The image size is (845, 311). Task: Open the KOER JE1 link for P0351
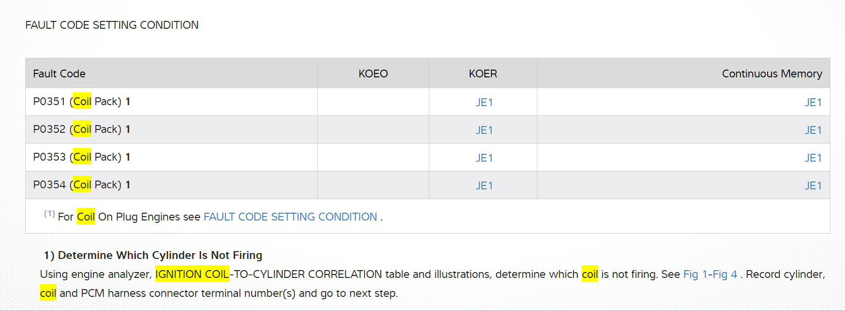point(484,102)
